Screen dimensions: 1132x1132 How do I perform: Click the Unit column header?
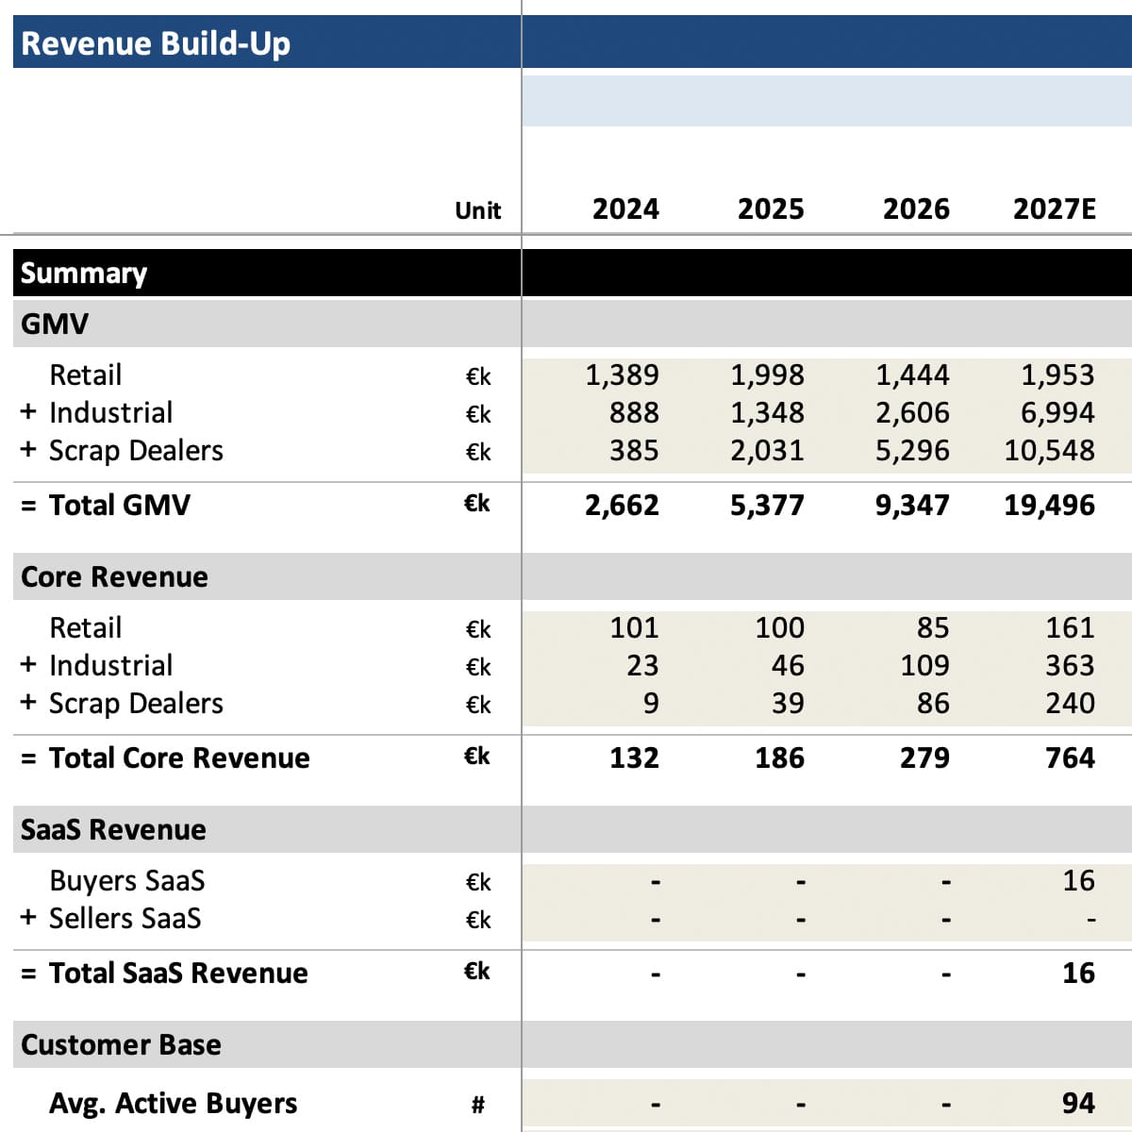pyautogui.click(x=477, y=210)
